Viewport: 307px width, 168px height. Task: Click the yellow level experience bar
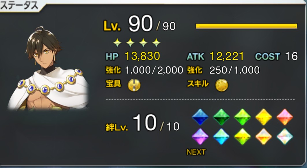(x=247, y=26)
